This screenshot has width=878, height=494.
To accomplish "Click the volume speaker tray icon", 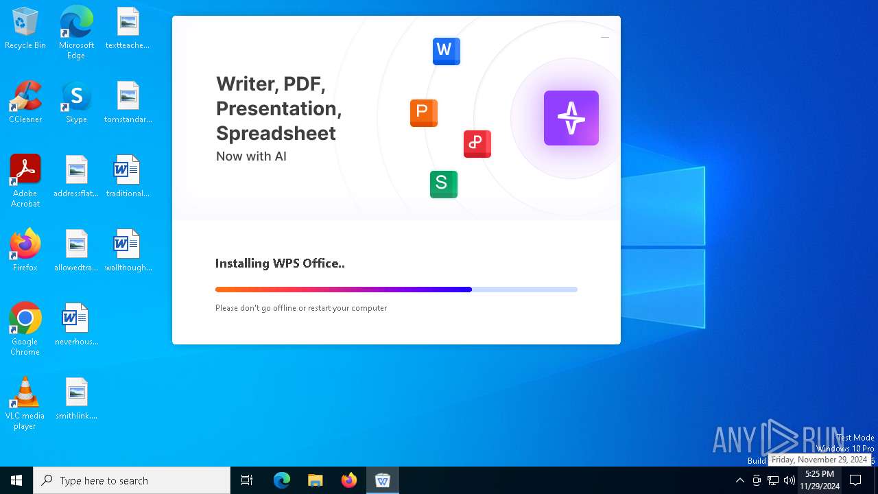I will (790, 480).
